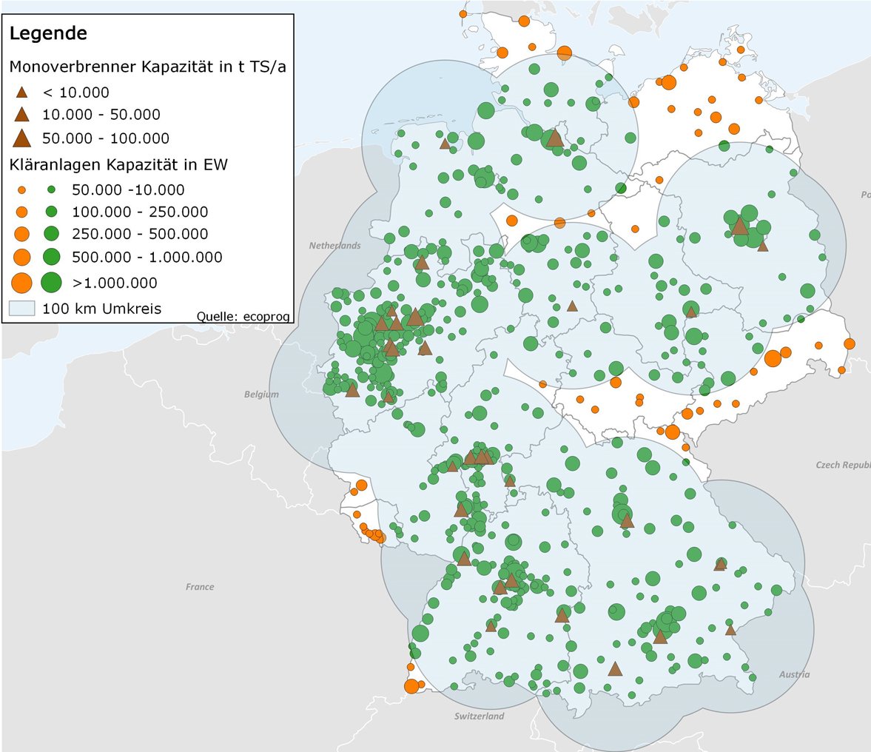Image resolution: width=871 pixels, height=752 pixels.
Task: Click the brown triangle south of Munich
Action: (x=615, y=668)
